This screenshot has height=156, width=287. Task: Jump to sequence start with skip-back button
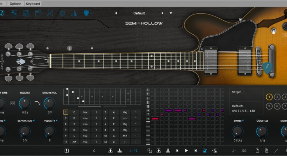[x=177, y=151]
